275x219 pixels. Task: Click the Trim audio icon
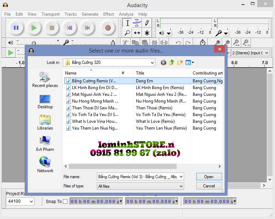154,43
